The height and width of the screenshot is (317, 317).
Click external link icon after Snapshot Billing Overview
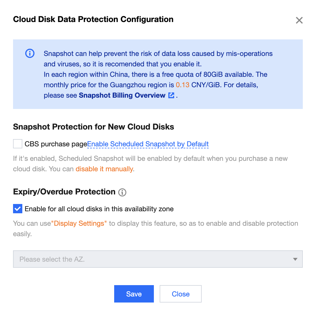[171, 95]
